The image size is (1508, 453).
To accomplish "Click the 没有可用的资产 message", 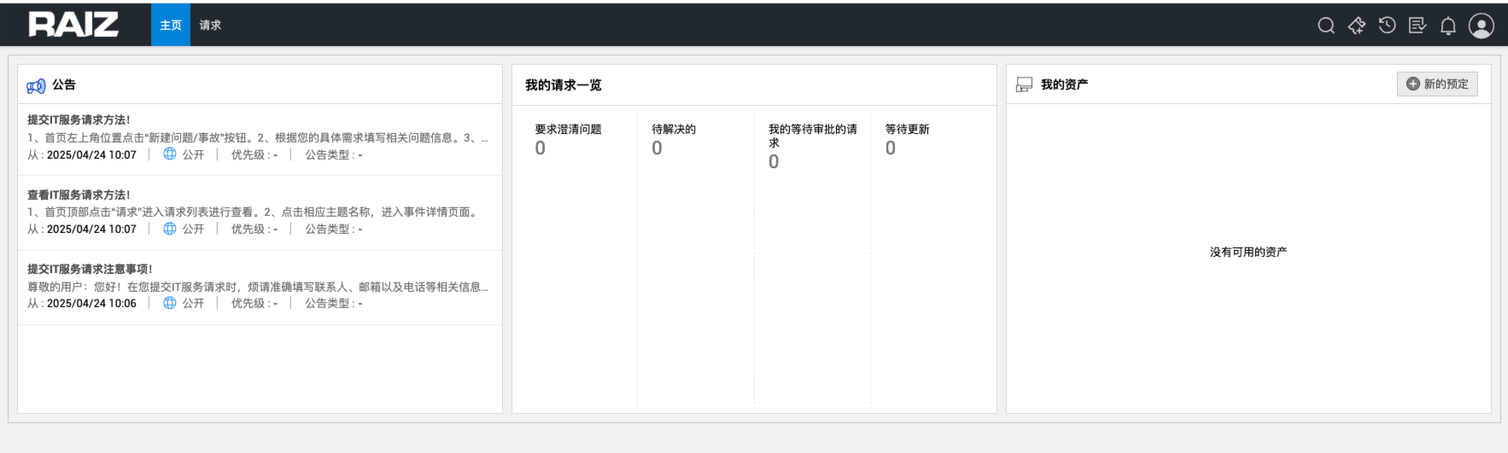I will [1248, 253].
